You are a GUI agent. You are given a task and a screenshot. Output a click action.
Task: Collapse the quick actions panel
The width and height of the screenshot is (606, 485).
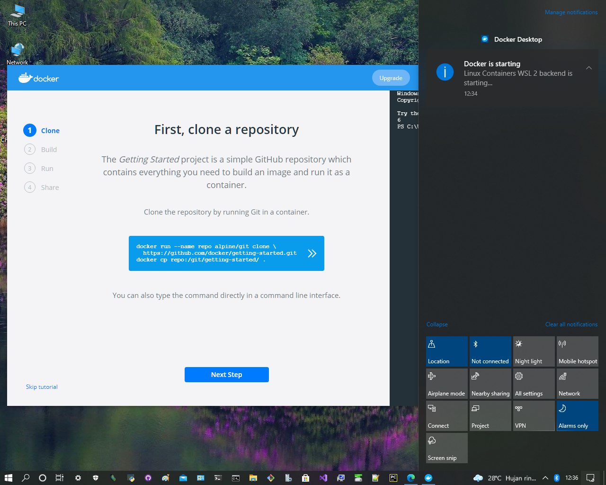[437, 324]
